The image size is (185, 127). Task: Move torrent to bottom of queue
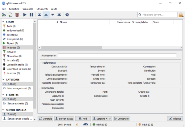[59, 15]
